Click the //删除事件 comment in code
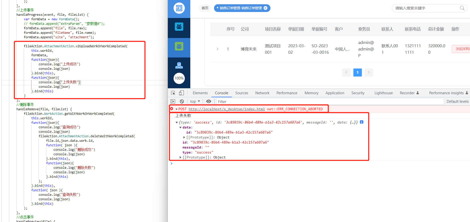 (25, 105)
